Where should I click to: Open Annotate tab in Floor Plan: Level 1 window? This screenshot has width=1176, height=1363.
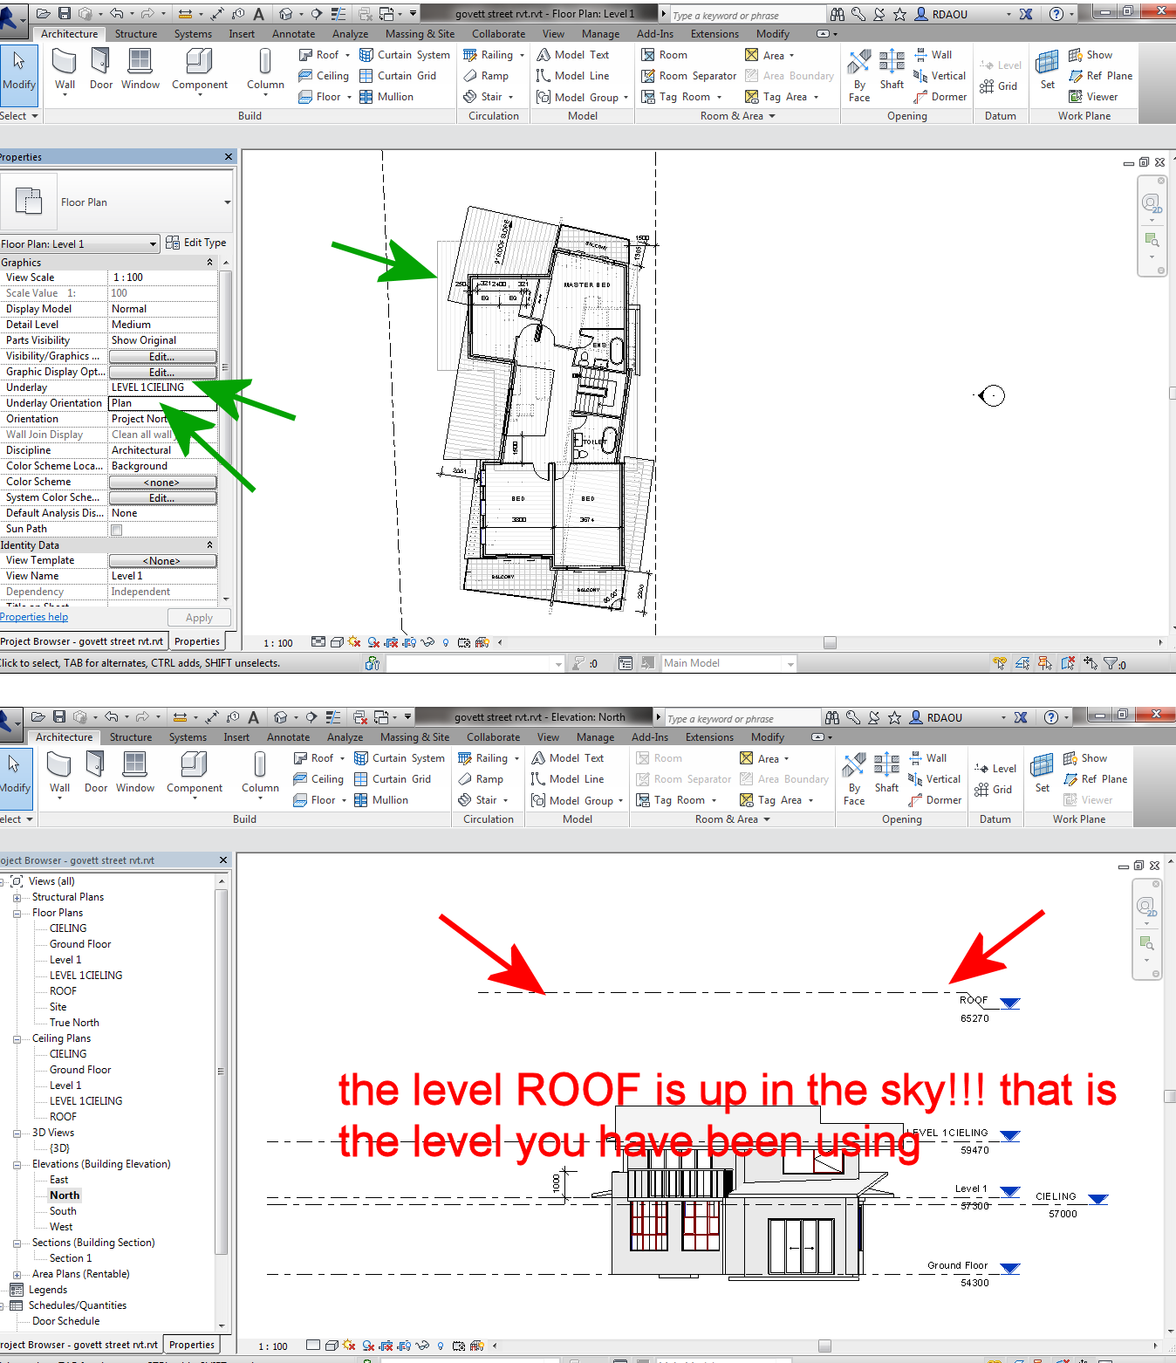coord(293,34)
